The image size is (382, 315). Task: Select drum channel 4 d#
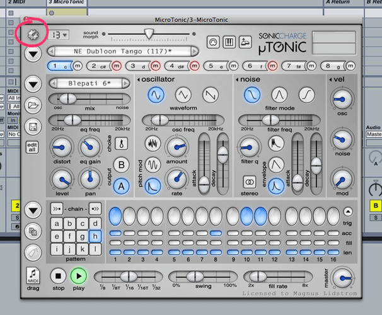click(177, 66)
